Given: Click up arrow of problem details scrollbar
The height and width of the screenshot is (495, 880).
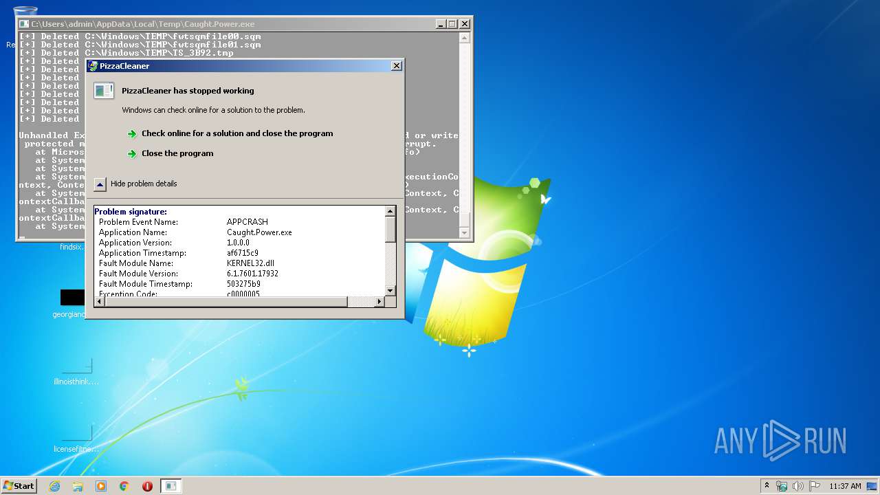Looking at the screenshot, I should (390, 211).
